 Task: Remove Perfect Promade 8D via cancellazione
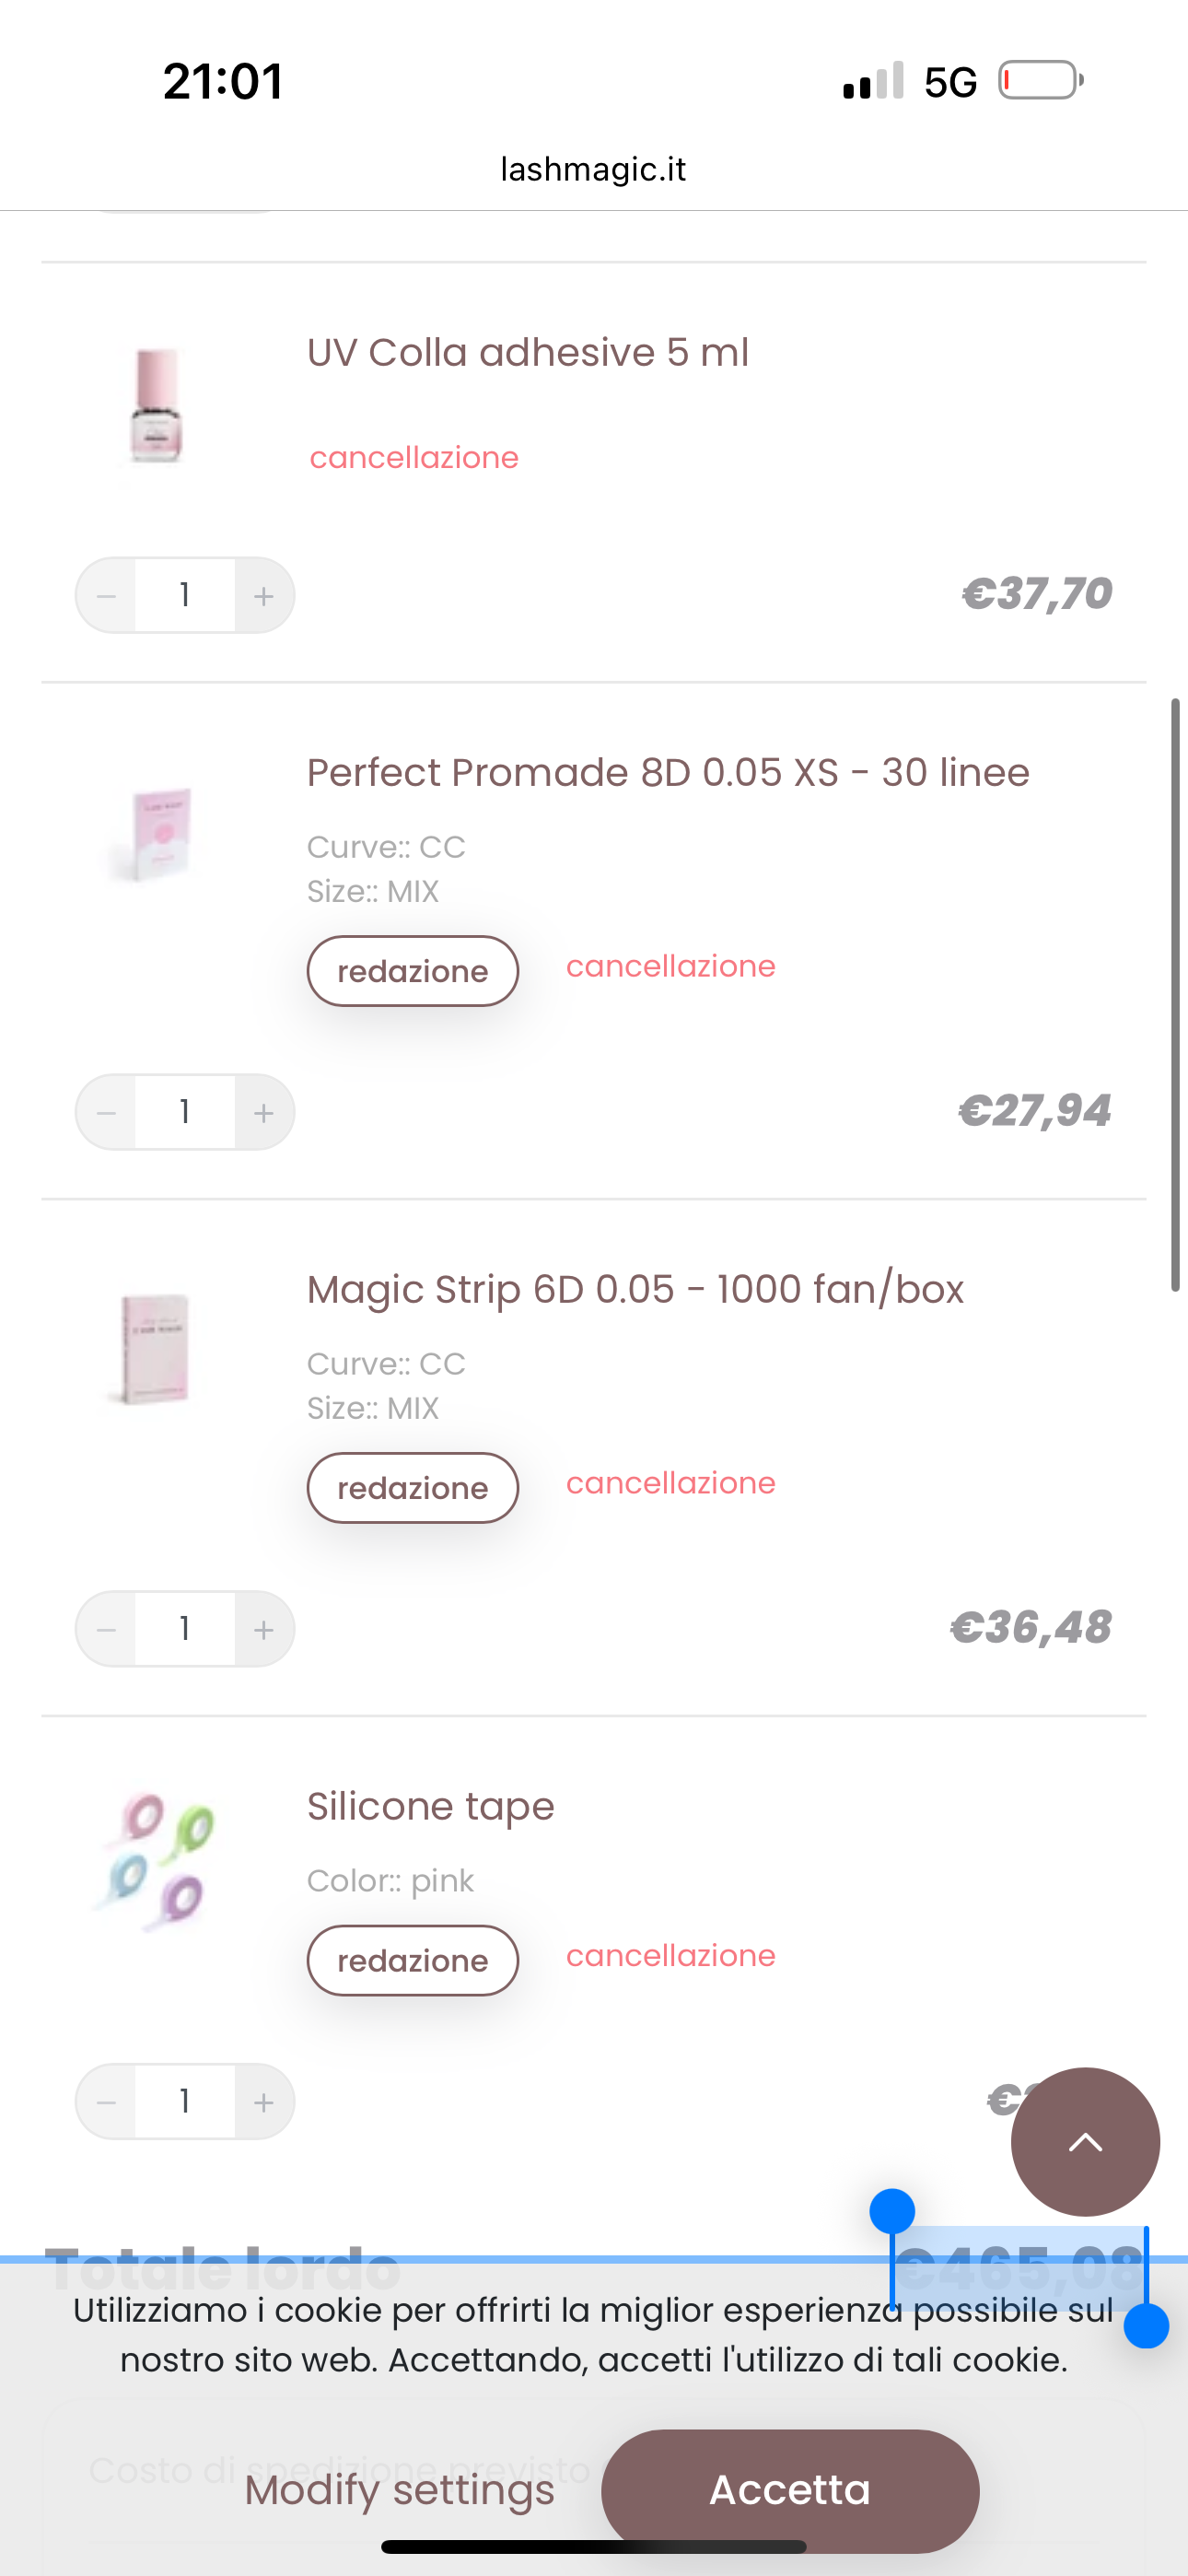click(x=670, y=966)
